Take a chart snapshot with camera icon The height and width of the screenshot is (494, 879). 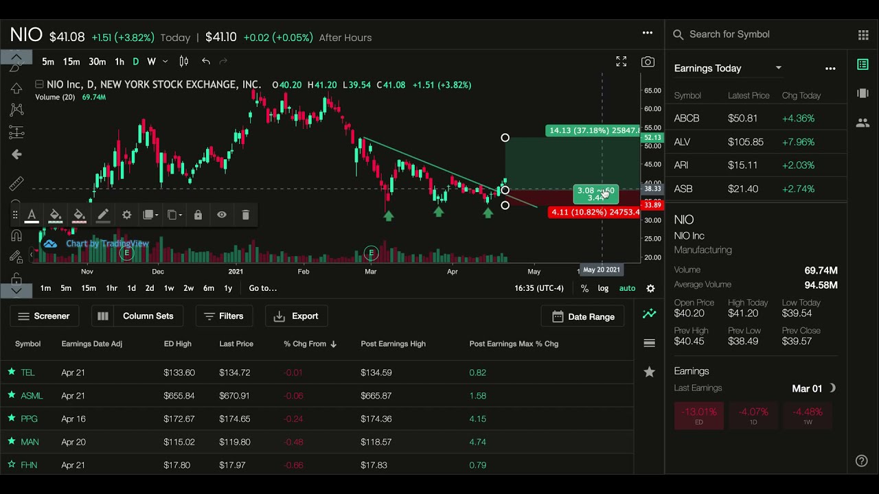click(648, 62)
